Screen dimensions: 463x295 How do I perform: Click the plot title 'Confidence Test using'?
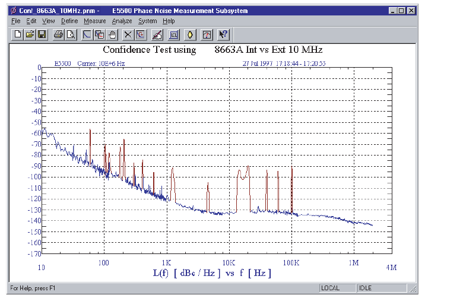pyautogui.click(x=150, y=50)
